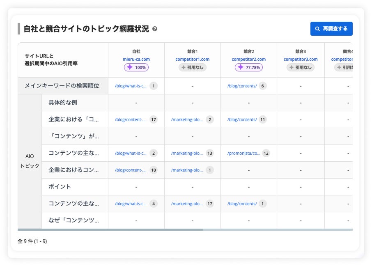
Task: Click rank badge 6 in the competitor2 column
Action: [263, 86]
